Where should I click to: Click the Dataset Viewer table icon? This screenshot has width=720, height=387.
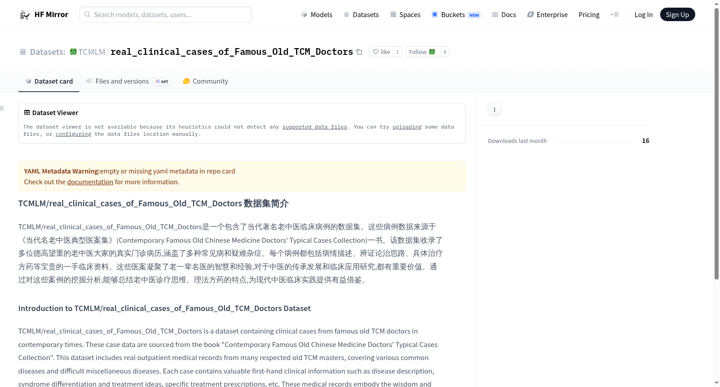(27, 112)
